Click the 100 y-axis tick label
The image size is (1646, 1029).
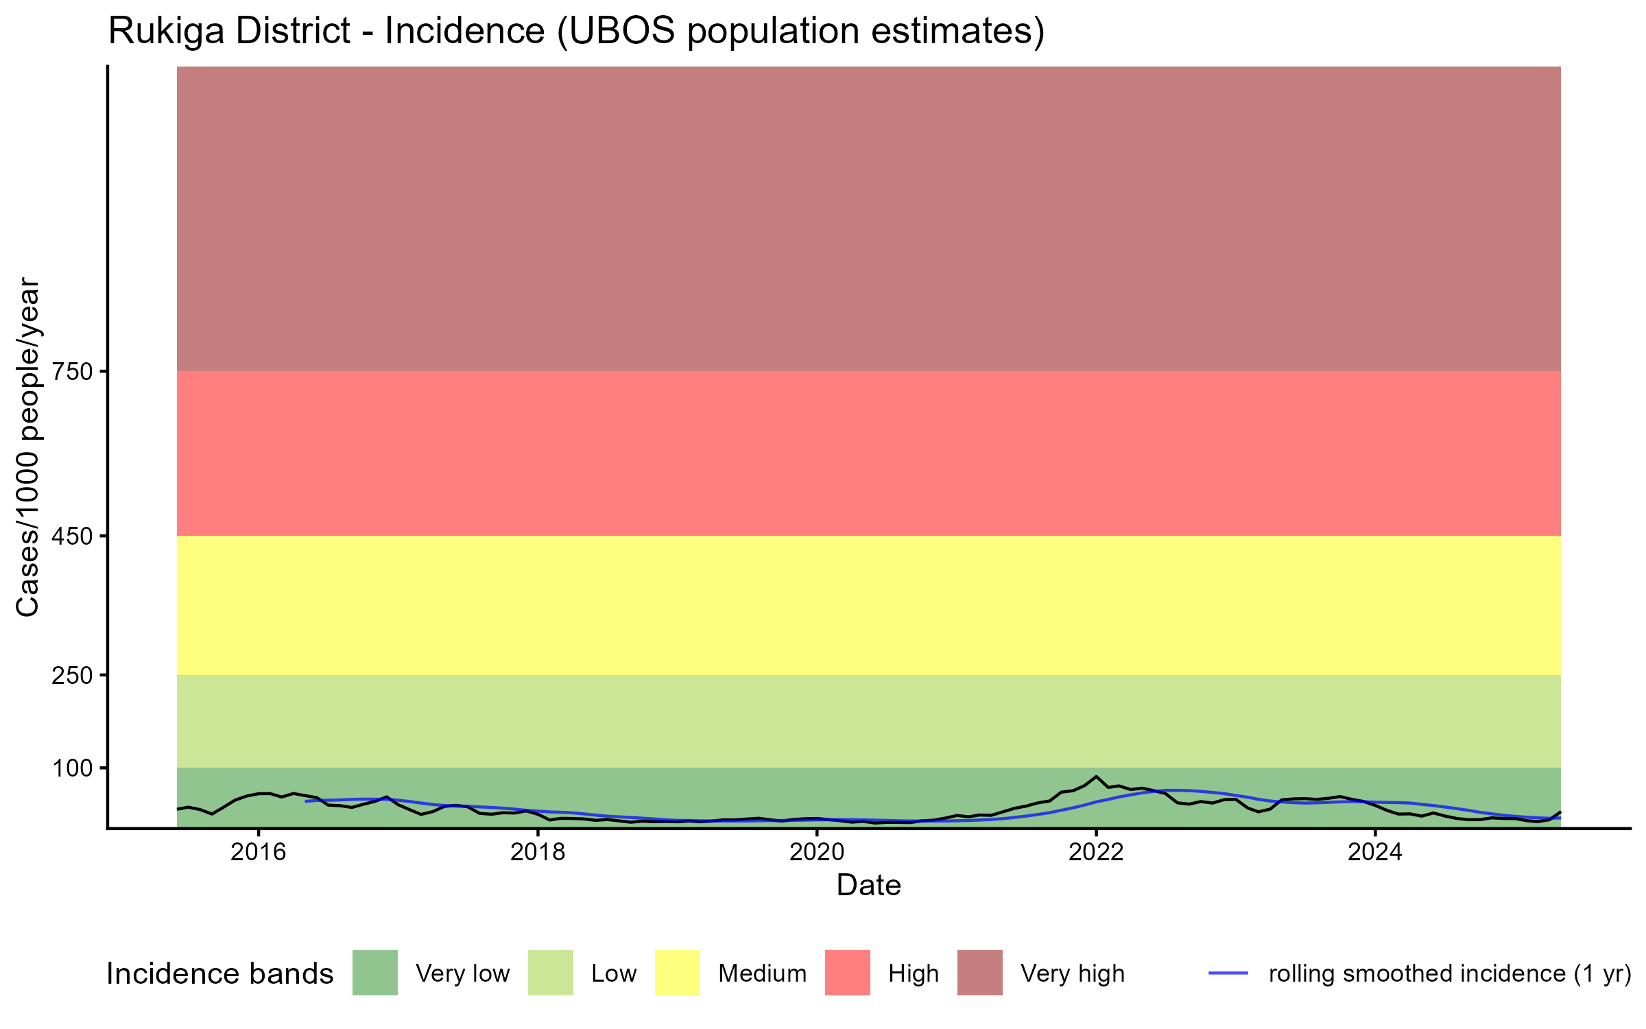pos(72,768)
